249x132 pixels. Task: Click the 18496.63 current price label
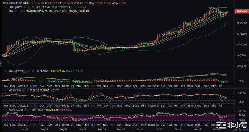coord(241,11)
